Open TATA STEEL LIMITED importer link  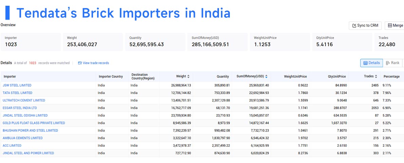[18, 93]
